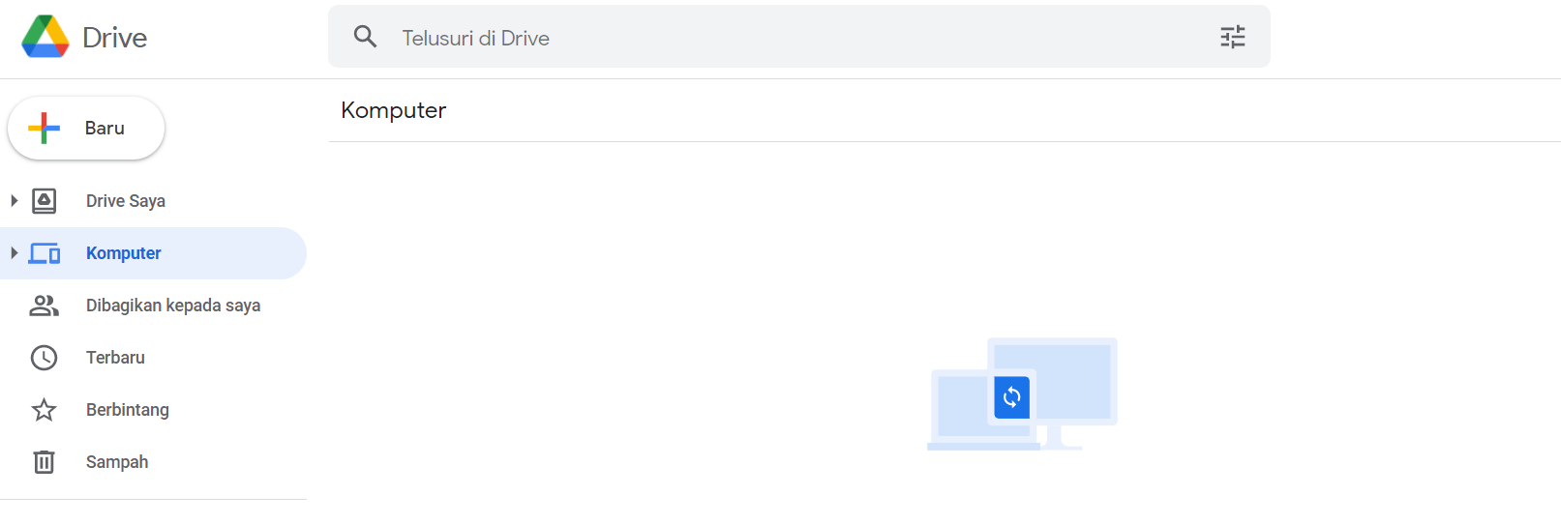Click the Drive text link
The image size is (1561, 525).
[x=115, y=38]
